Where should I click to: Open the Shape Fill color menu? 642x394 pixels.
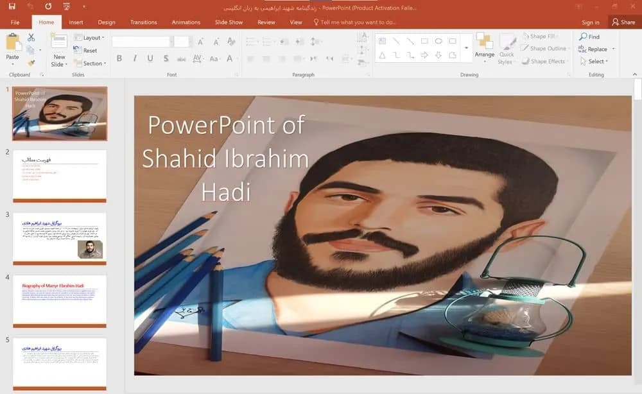point(540,37)
